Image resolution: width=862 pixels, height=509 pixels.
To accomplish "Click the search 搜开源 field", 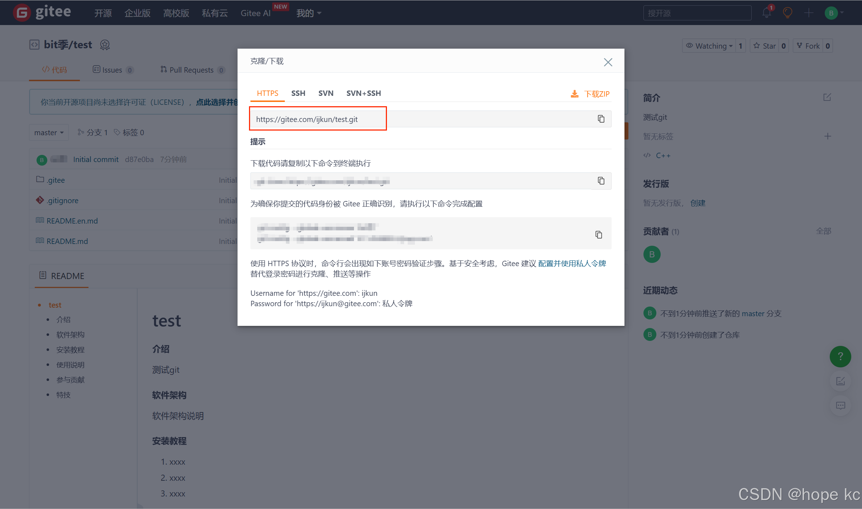I will (x=697, y=13).
